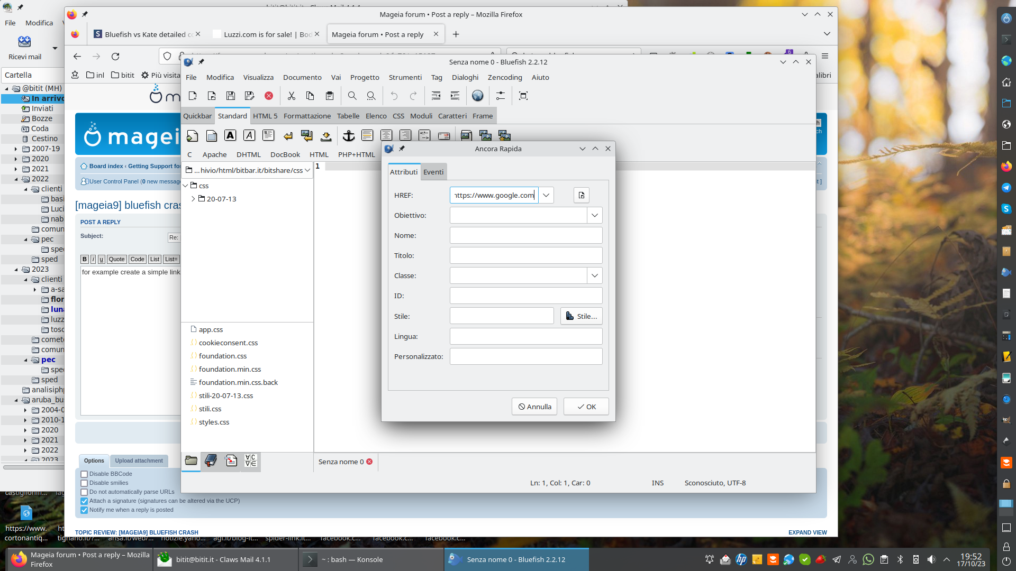Click the Undo arrow in Bluefish toolbar
The height and width of the screenshot is (571, 1016).
coord(394,96)
